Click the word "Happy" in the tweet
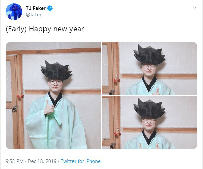 40,29
